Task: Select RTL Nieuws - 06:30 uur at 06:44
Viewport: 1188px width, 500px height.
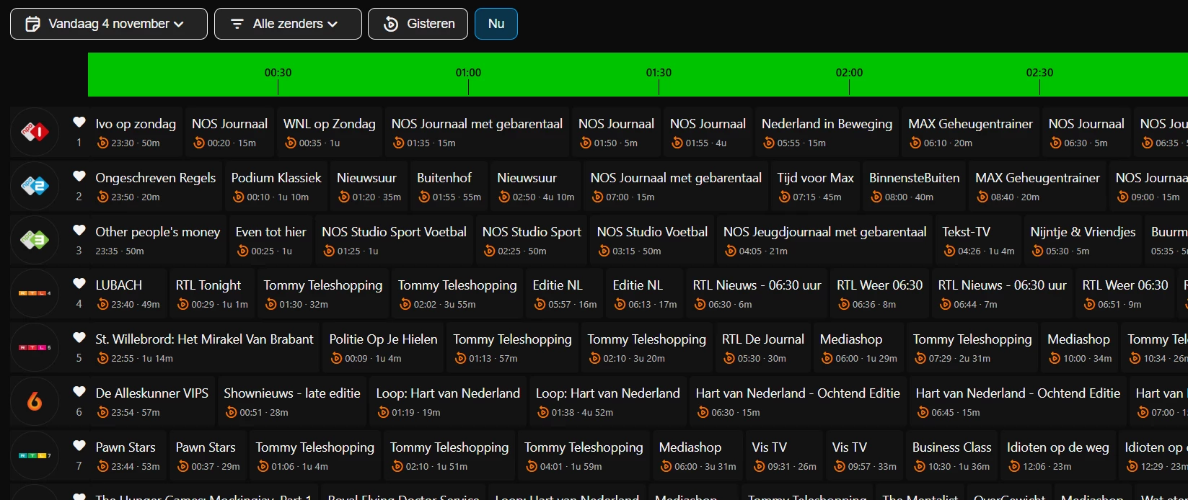Action: (x=1002, y=293)
